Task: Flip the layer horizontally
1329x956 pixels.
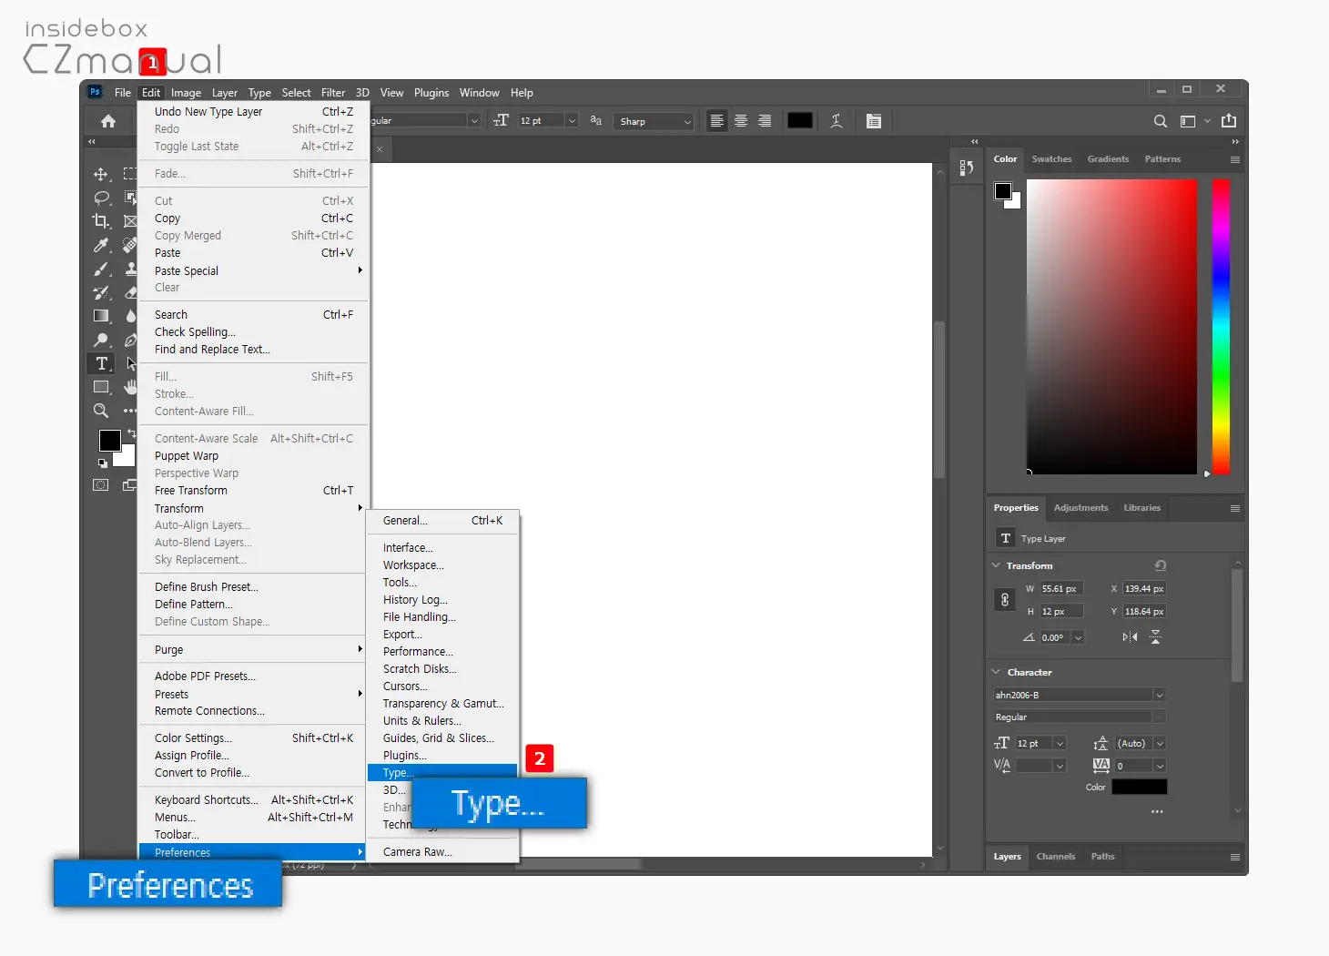Action: 1130,637
